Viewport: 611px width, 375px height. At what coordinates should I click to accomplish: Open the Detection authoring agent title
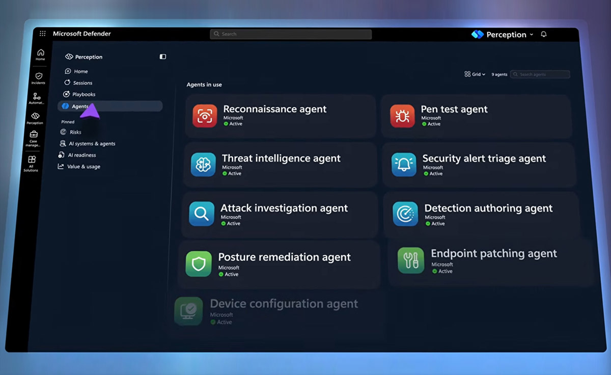488,208
